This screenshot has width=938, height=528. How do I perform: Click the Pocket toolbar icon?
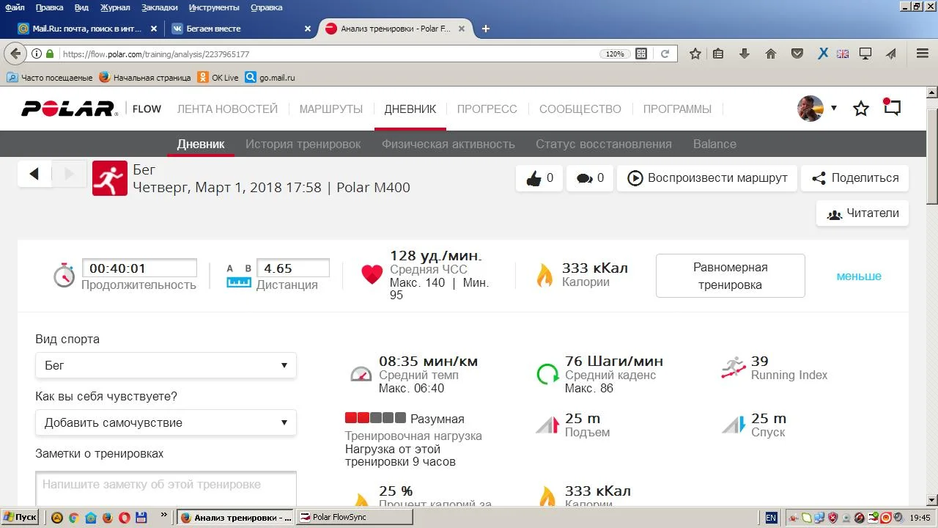[x=797, y=54]
